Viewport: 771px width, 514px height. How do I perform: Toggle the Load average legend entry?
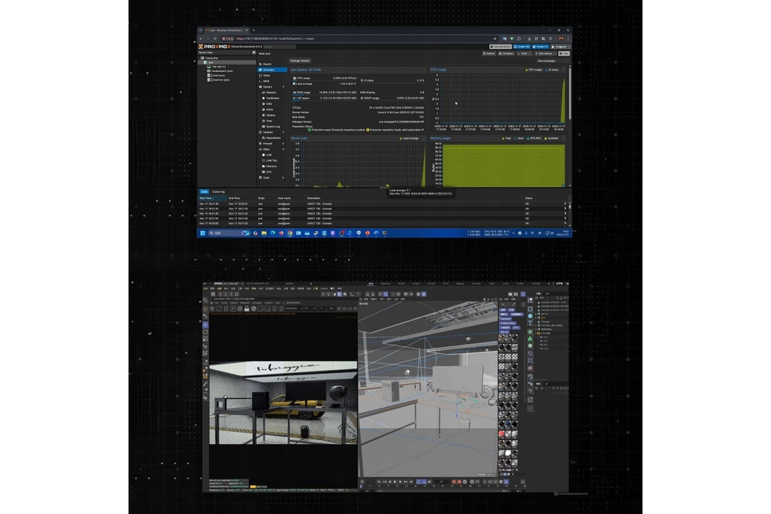[409, 138]
